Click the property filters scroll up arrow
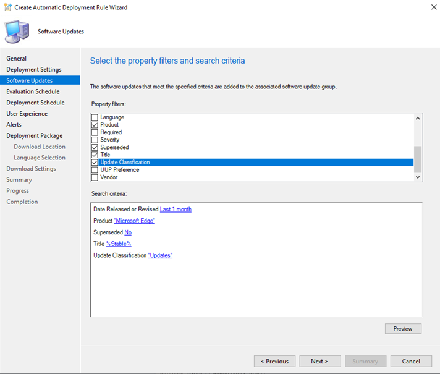Screen dimensions: 440x374 [x=418, y=118]
